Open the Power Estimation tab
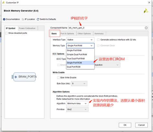This screenshot has width=153, height=132. [x=27, y=28]
